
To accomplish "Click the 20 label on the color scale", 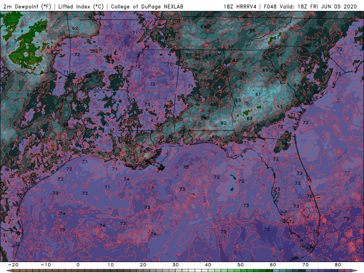I will point(143,265).
